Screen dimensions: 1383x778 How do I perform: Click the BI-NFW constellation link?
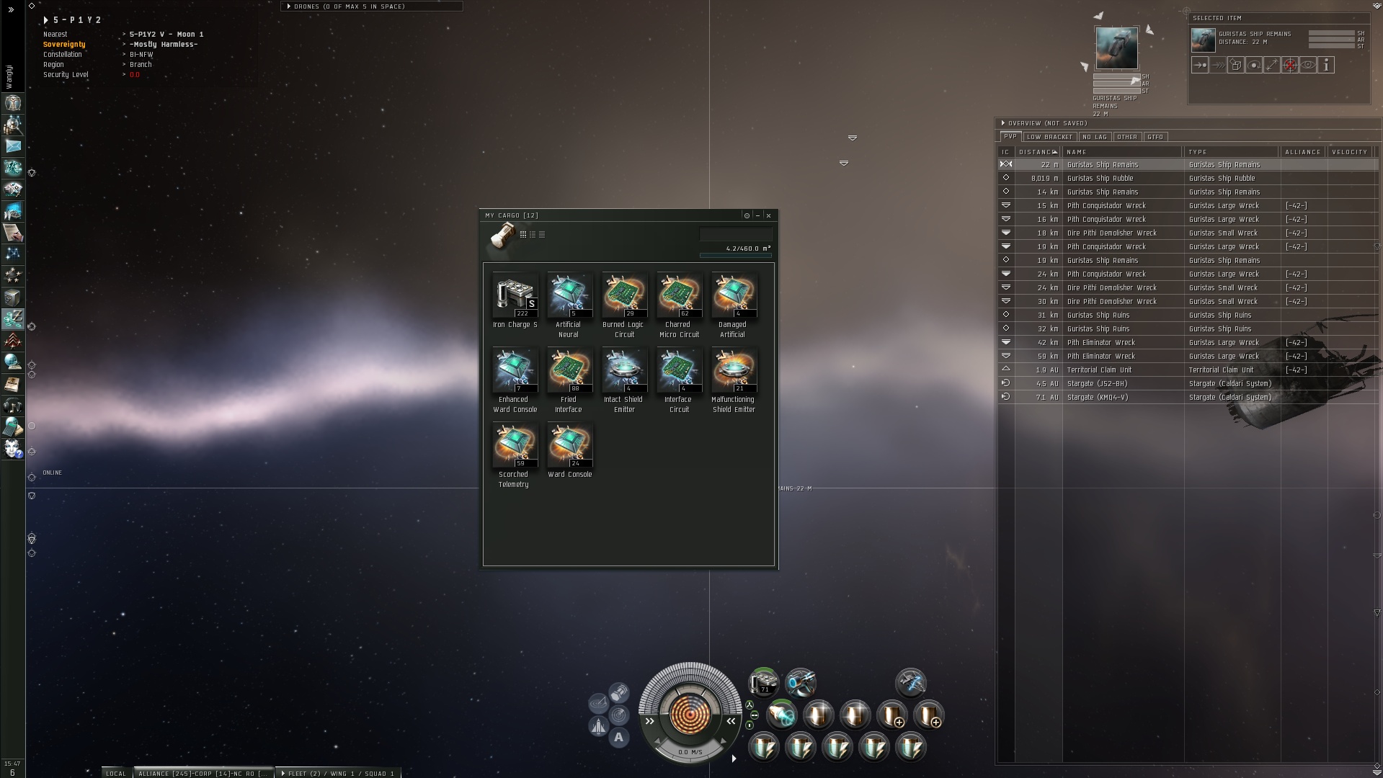tap(141, 55)
